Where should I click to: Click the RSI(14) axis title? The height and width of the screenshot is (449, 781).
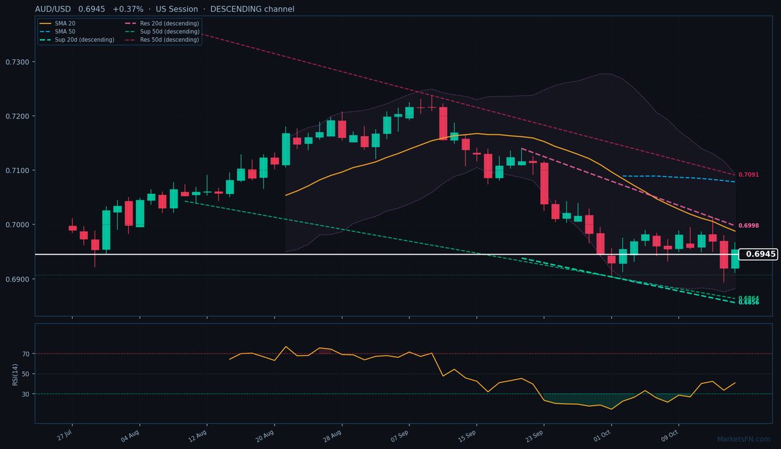tap(14, 374)
